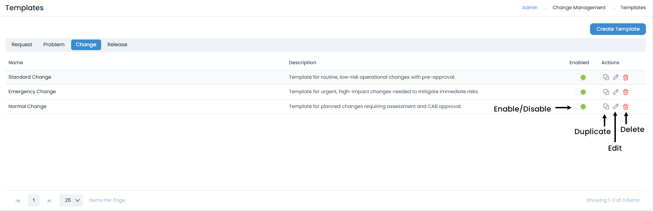653x211 pixels.
Task: Click 'Showing 1-3 of 3 Items' text
Action: tap(613, 200)
